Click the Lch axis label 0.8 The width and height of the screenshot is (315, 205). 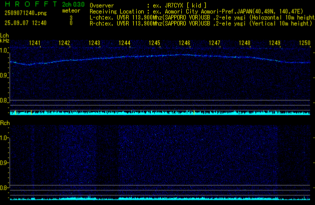click(x=4, y=100)
